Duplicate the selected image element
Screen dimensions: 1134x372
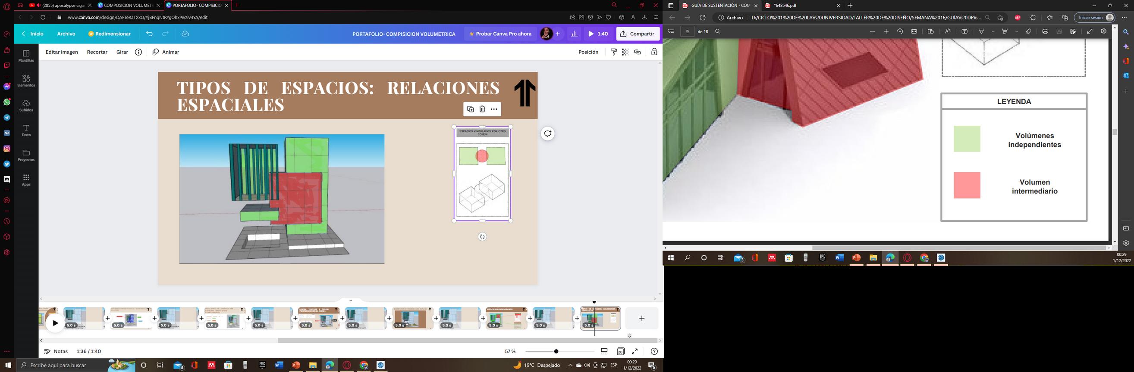pyautogui.click(x=470, y=109)
